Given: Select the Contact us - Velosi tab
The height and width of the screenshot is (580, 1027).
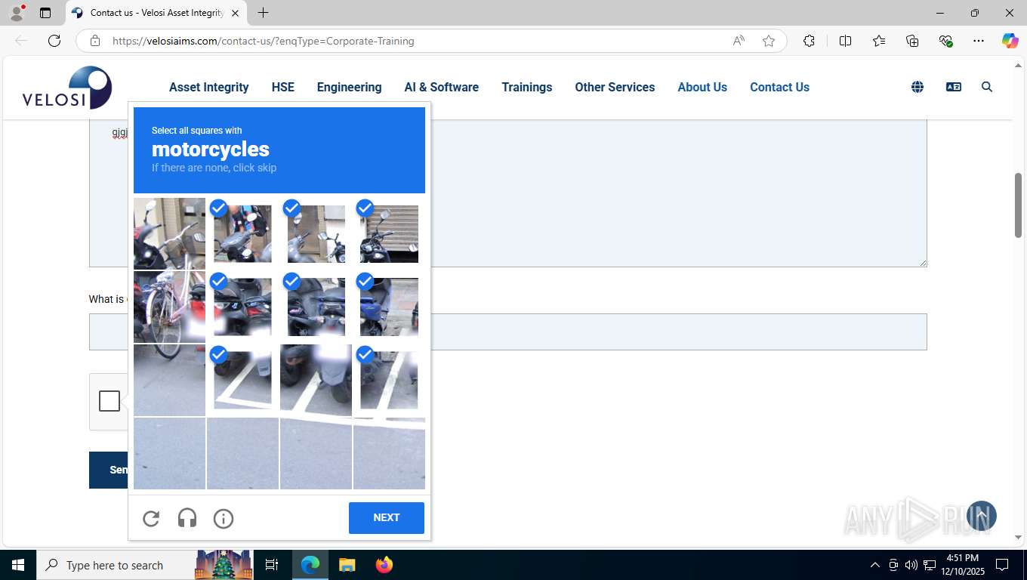Looking at the screenshot, I should pos(156,13).
